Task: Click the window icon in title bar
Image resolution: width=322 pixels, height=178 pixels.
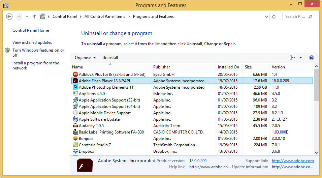Action: (x=6, y=5)
